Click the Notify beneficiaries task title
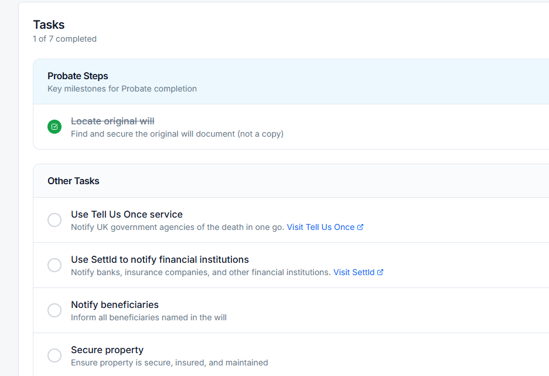This screenshot has width=549, height=376. pyautogui.click(x=115, y=304)
